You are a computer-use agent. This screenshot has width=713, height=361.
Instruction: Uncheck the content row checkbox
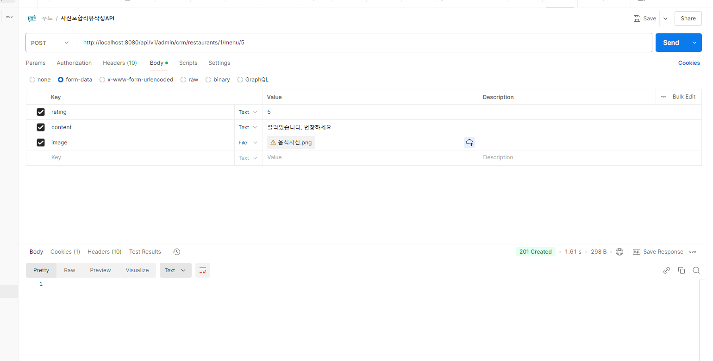[41, 127]
